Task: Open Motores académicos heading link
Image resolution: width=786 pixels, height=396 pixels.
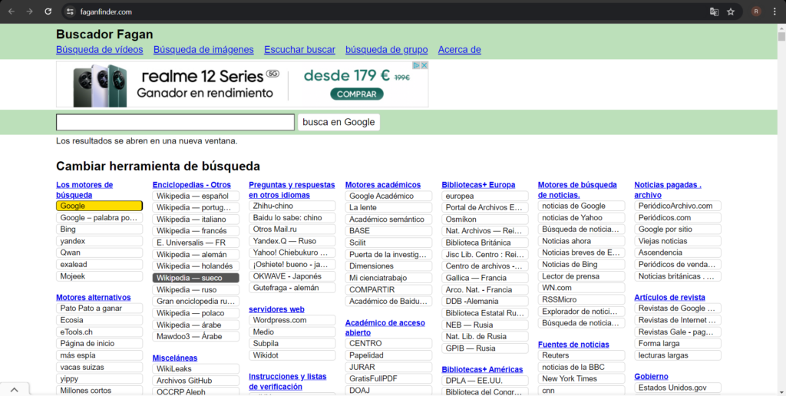Action: tap(383, 185)
